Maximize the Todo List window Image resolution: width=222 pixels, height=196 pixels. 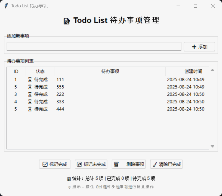pyautogui.click(x=195, y=6)
